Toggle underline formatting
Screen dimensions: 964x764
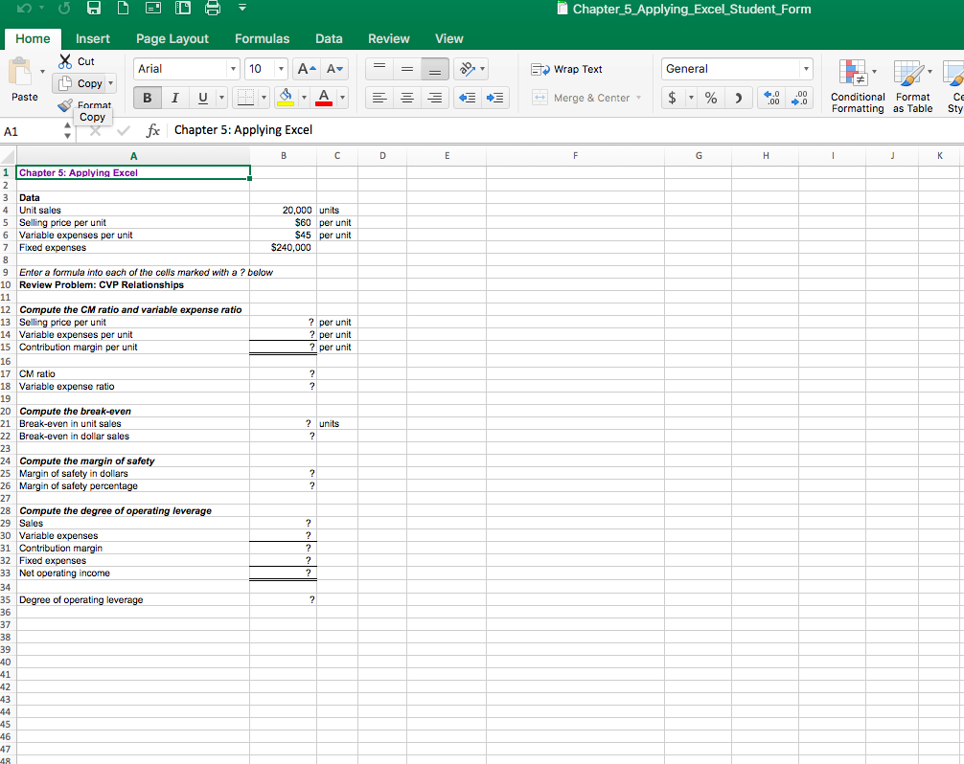click(x=201, y=98)
